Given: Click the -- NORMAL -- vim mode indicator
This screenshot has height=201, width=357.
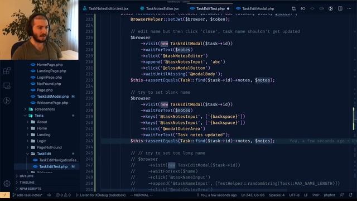Looking at the screenshot, I should tap(141, 195).
